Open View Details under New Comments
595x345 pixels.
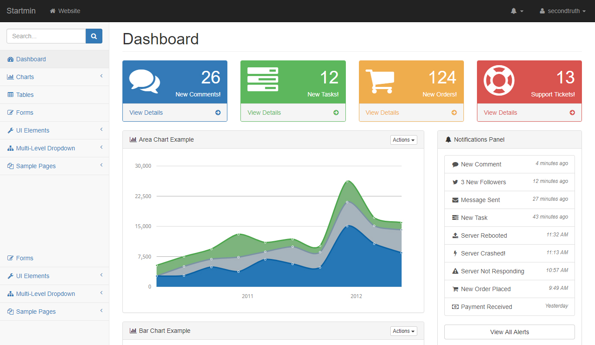(x=146, y=113)
